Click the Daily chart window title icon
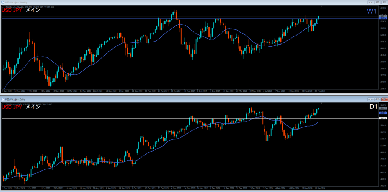Viewport: 388px width, 192px height. pos(2,99)
